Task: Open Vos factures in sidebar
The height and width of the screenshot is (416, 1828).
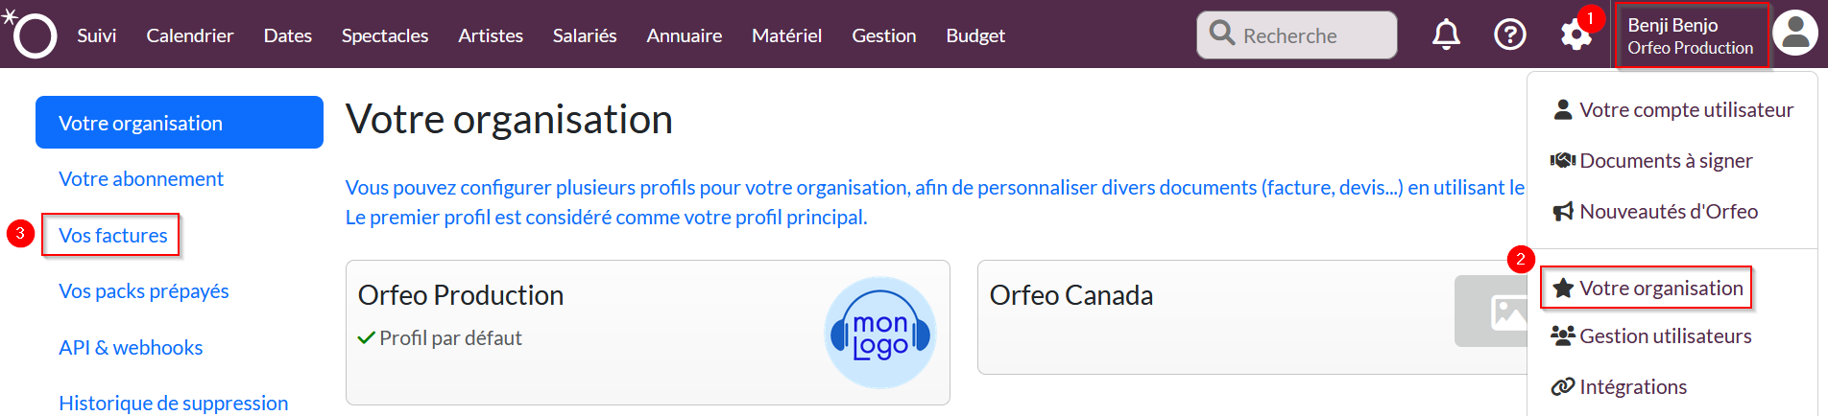Action: 113,236
